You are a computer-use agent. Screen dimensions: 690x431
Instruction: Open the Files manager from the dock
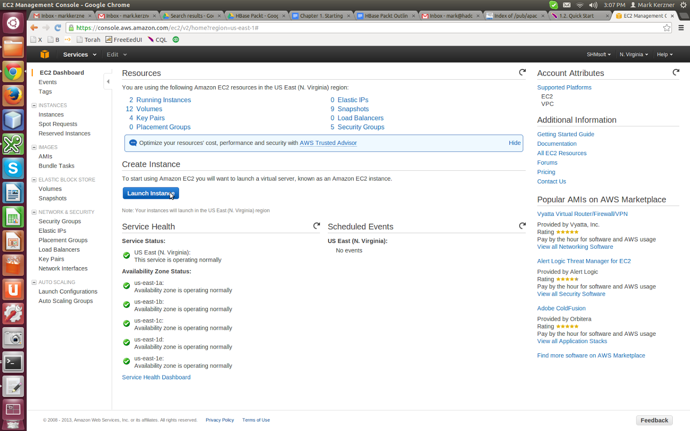[x=13, y=47]
